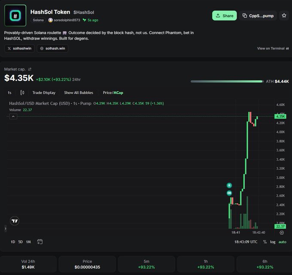Screen dimensions: 292x275
Task: Click the Price $0.00000435 card
Action: click(87, 264)
